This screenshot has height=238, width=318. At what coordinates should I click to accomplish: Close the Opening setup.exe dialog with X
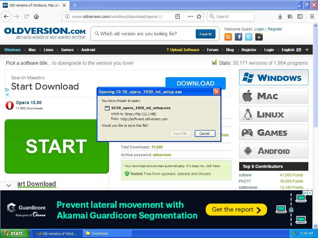coord(216,92)
